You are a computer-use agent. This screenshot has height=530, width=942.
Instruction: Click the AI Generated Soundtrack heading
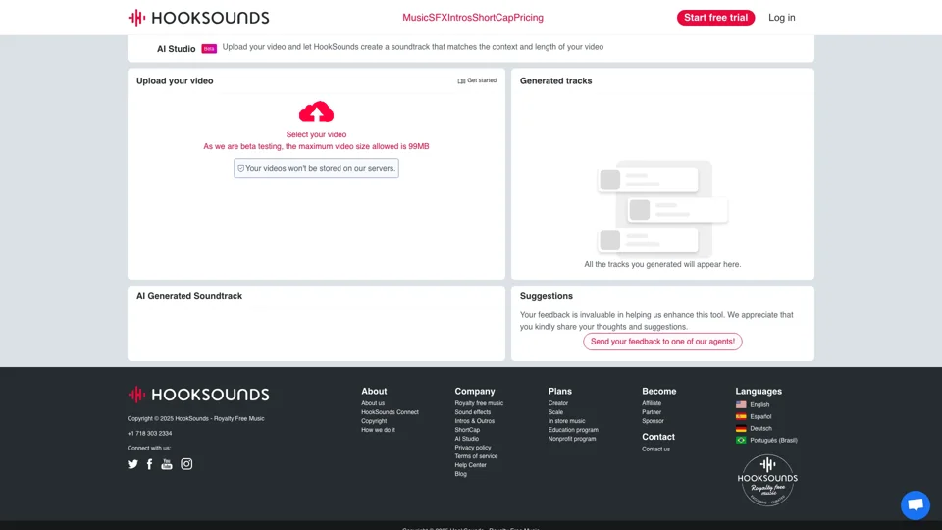(x=189, y=296)
